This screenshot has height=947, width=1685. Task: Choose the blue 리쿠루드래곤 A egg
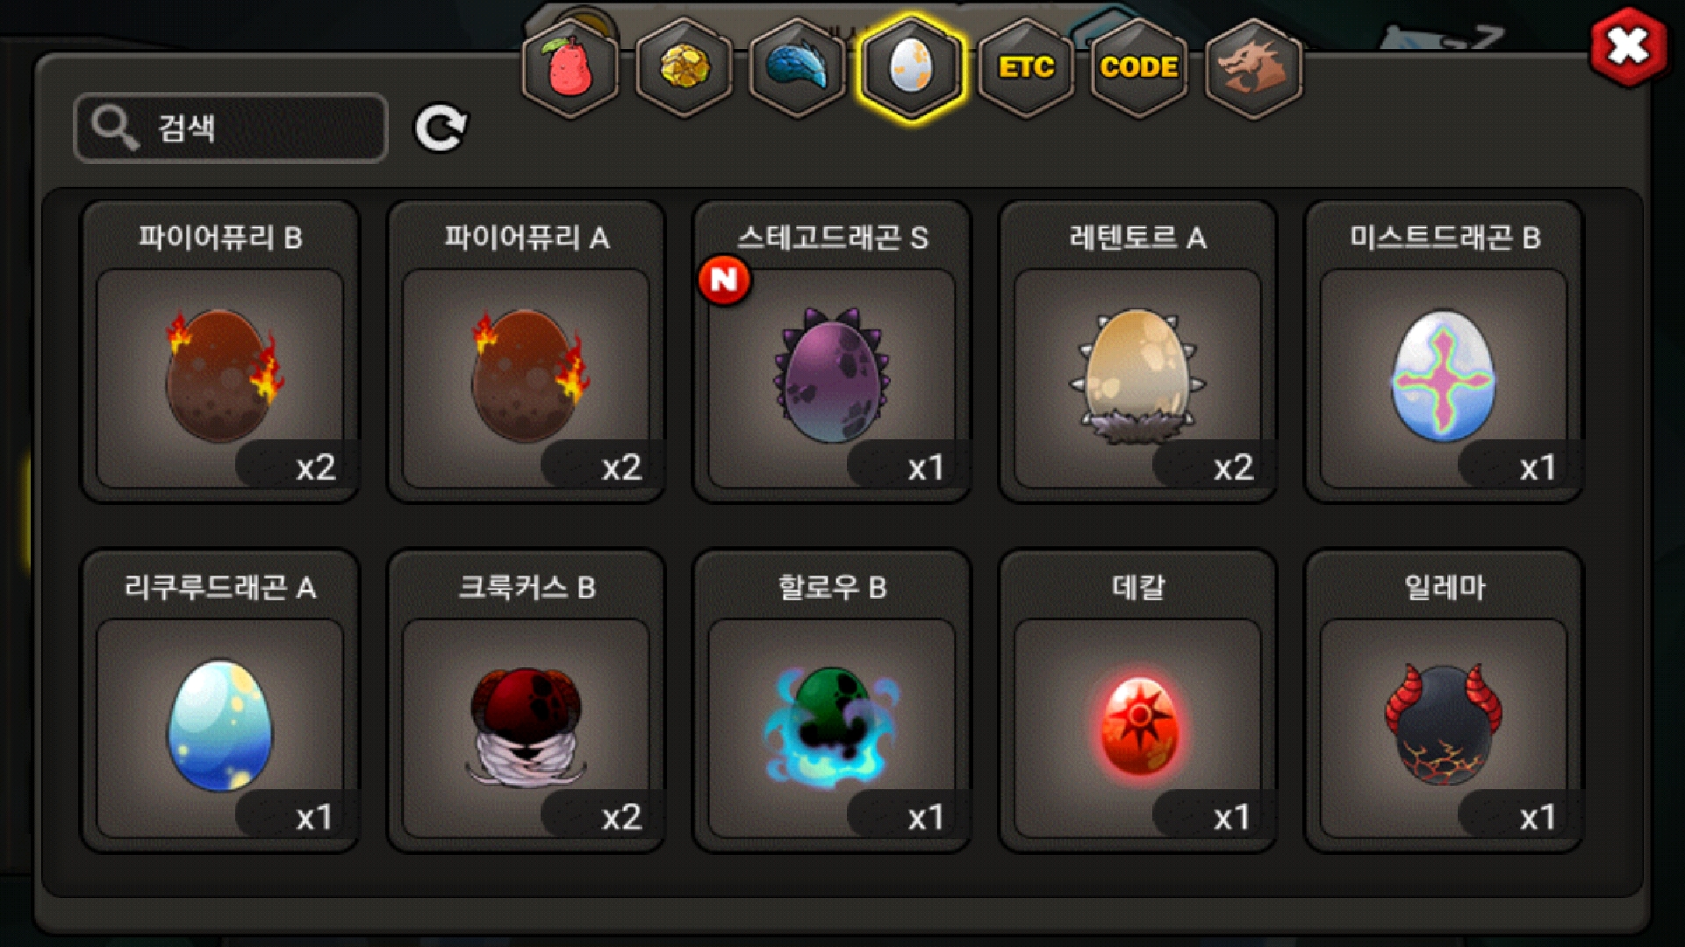point(220,701)
